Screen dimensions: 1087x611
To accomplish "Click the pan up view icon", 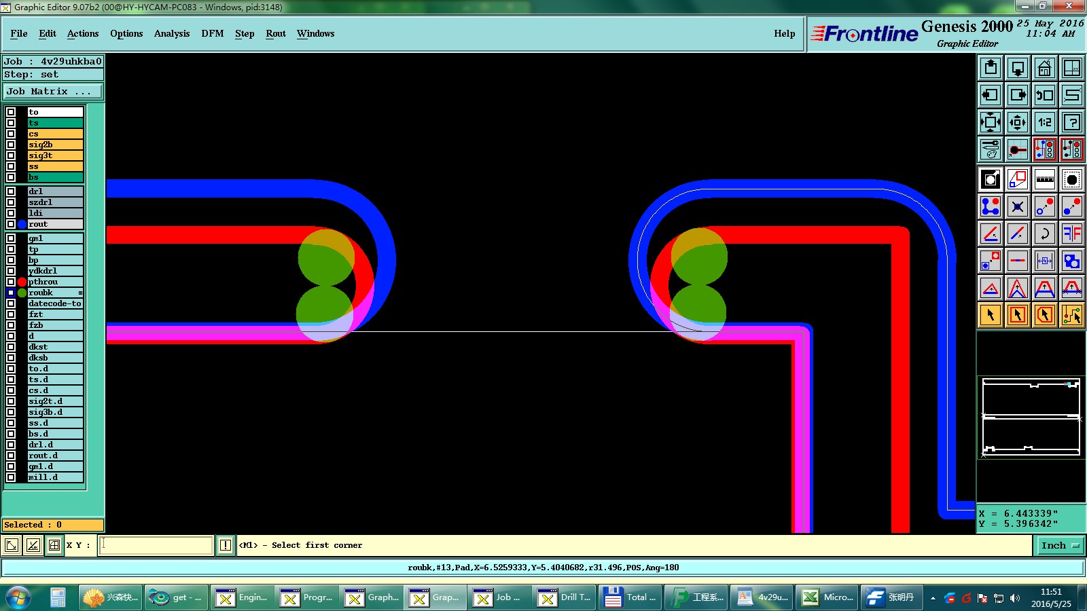I will click(991, 68).
